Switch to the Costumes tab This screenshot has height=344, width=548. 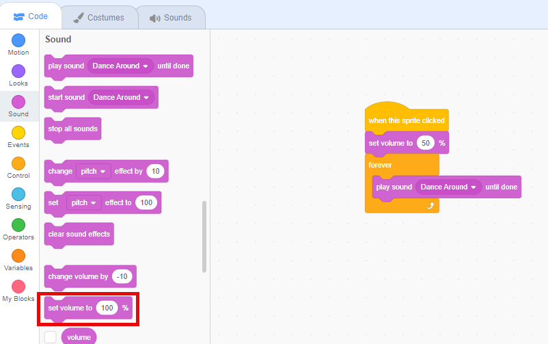click(x=99, y=17)
